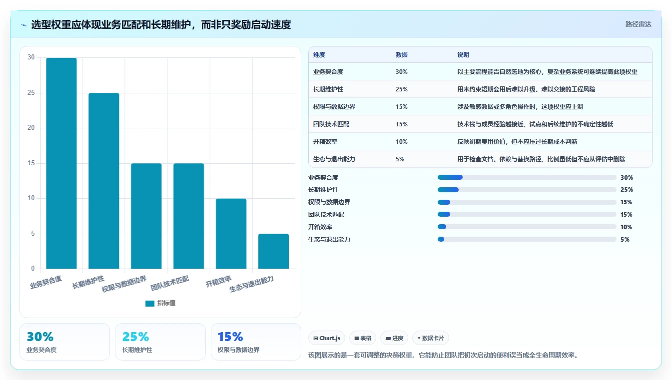This screenshot has height=380, width=672.
Task: Click x-axis label 开箱效率 under chart
Action: tap(218, 282)
